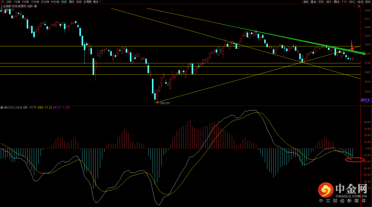Click the 3158 price axis label

[368, 63]
